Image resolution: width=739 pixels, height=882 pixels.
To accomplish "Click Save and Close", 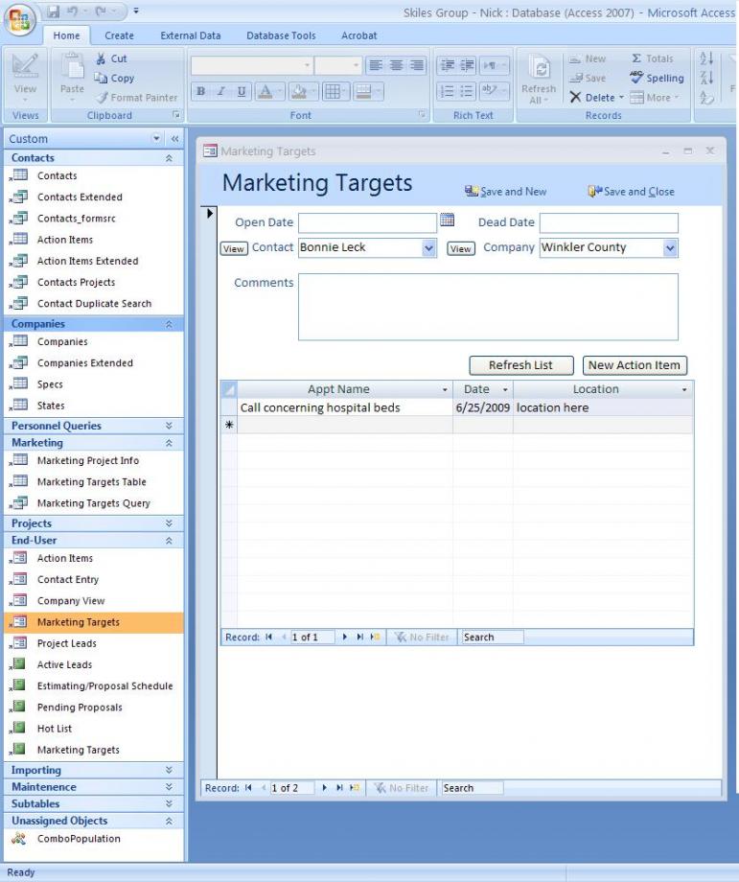I will point(631,191).
